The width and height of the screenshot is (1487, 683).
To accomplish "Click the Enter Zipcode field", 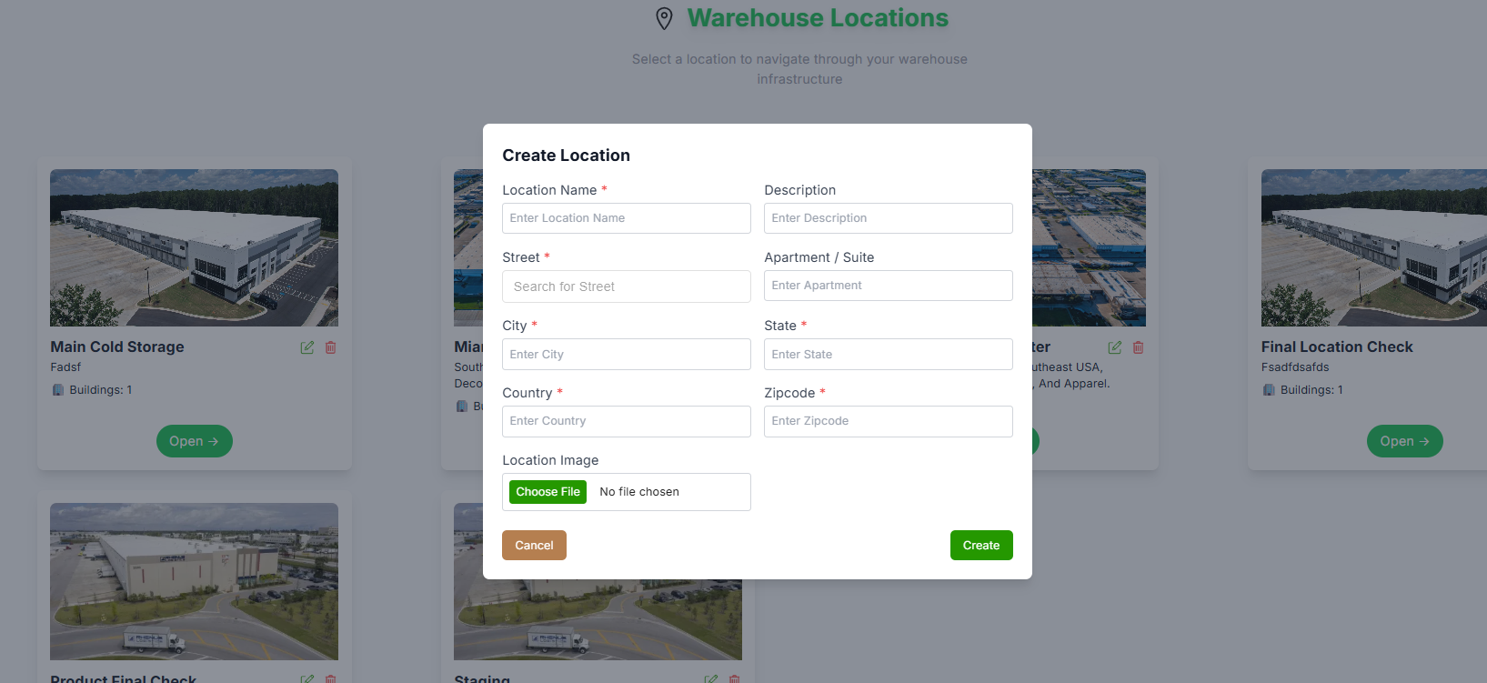I will [x=888, y=421].
